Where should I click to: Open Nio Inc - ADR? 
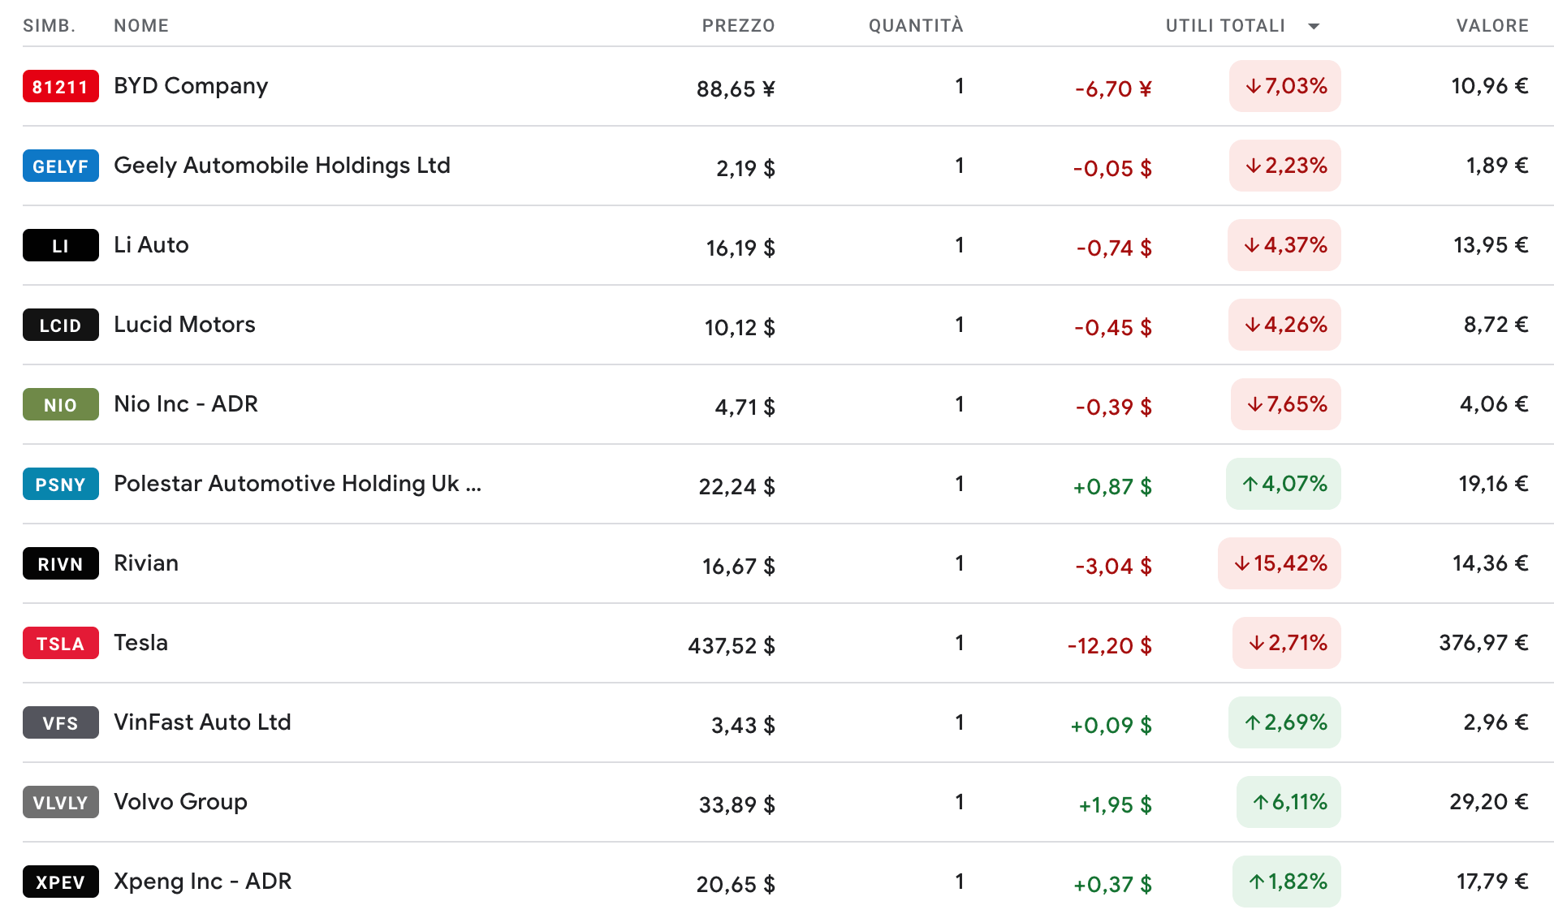tap(186, 404)
